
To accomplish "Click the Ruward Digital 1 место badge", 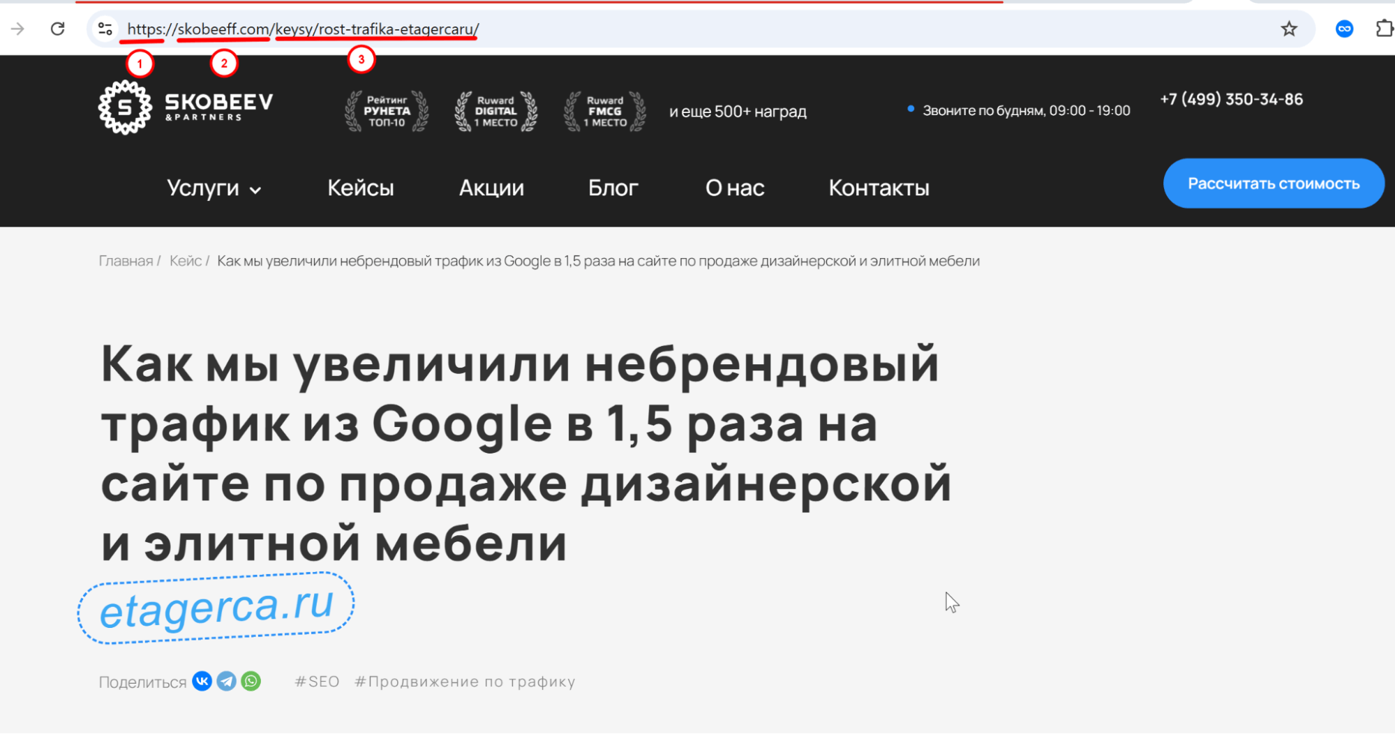I will (495, 111).
